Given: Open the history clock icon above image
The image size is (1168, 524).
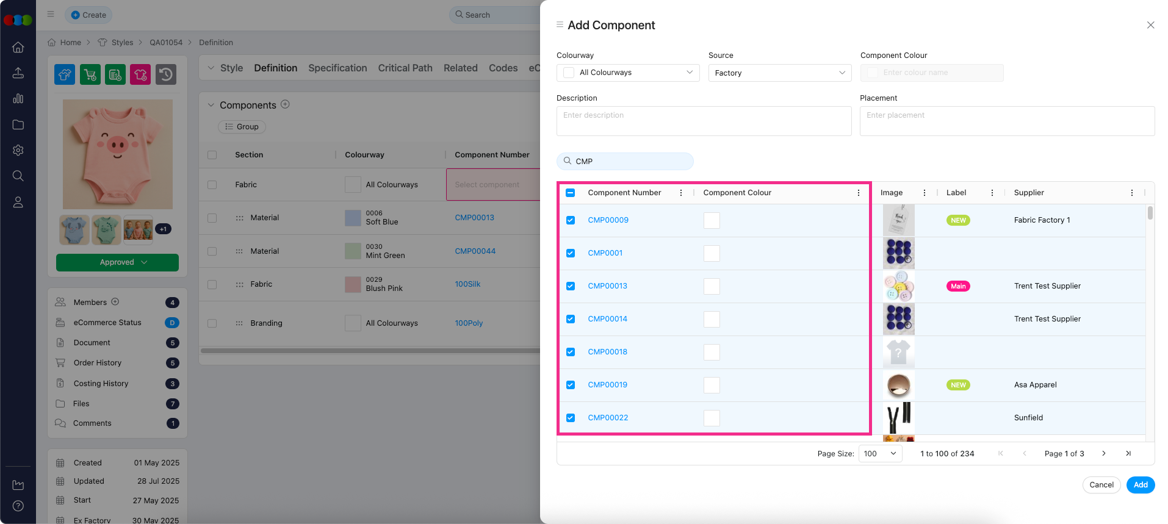Looking at the screenshot, I should [x=166, y=74].
